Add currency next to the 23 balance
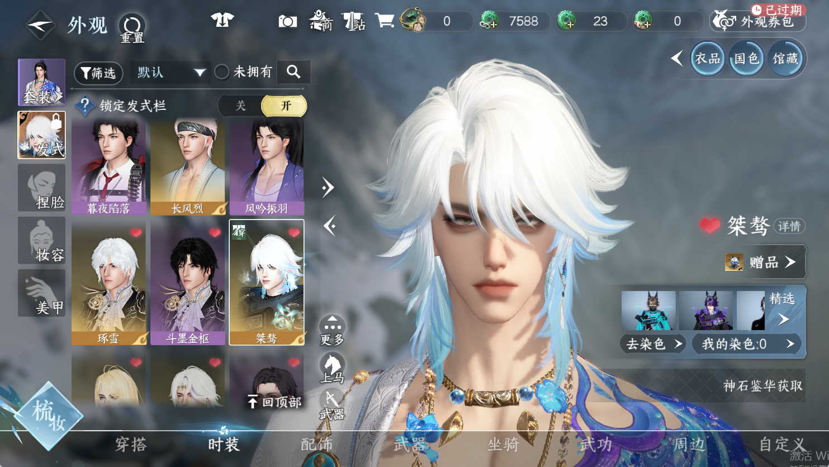 566,21
